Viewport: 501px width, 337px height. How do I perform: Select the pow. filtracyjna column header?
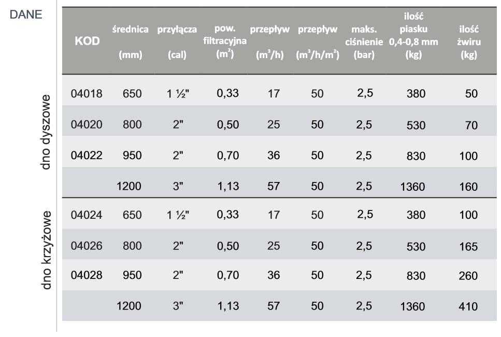click(x=224, y=40)
